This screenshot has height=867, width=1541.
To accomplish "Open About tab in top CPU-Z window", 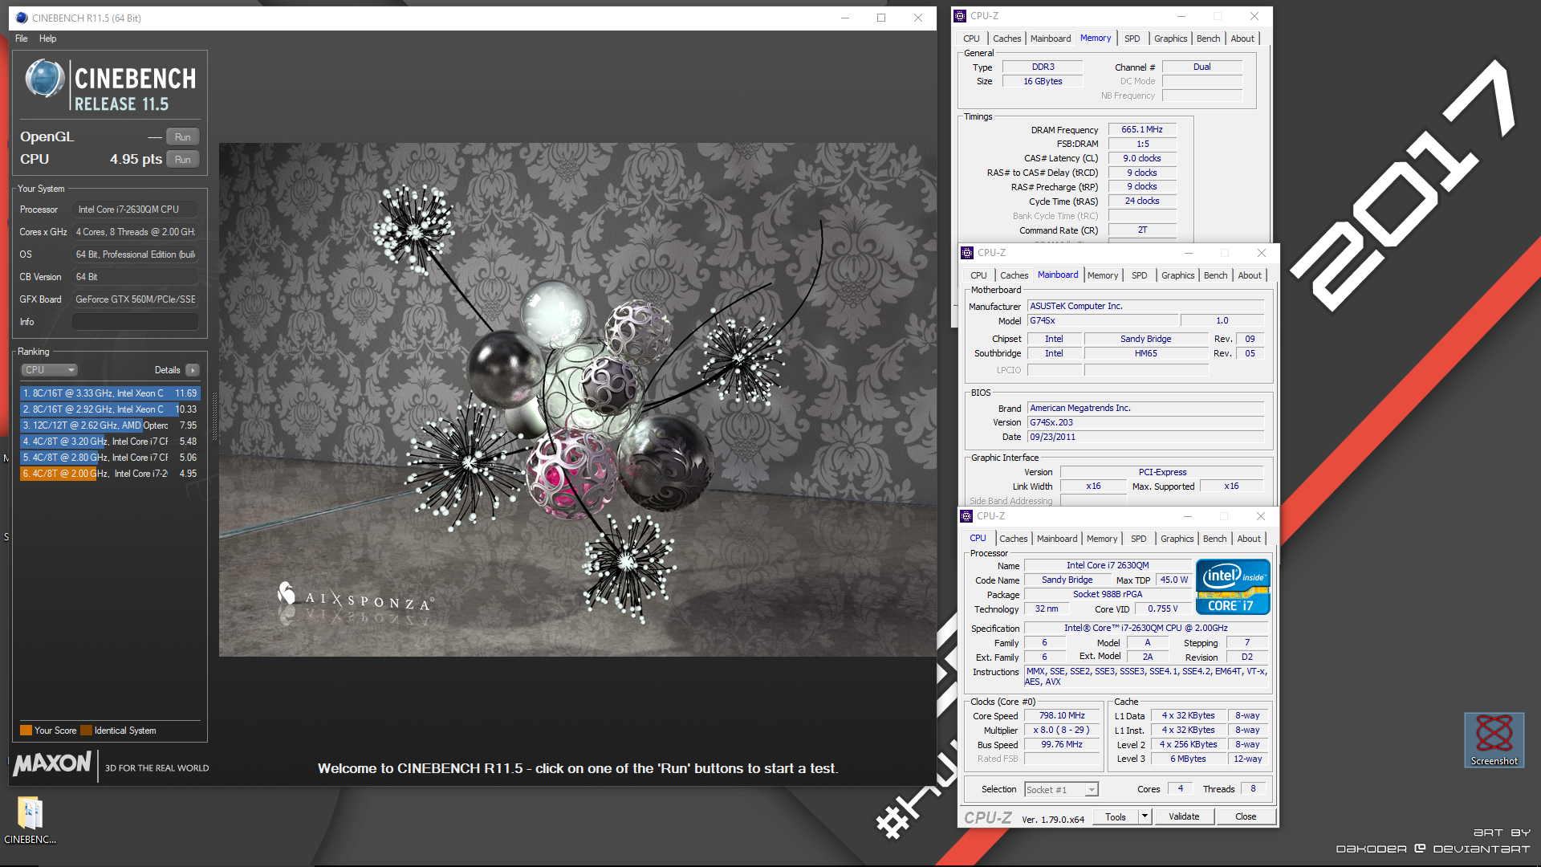I will [x=1242, y=39].
